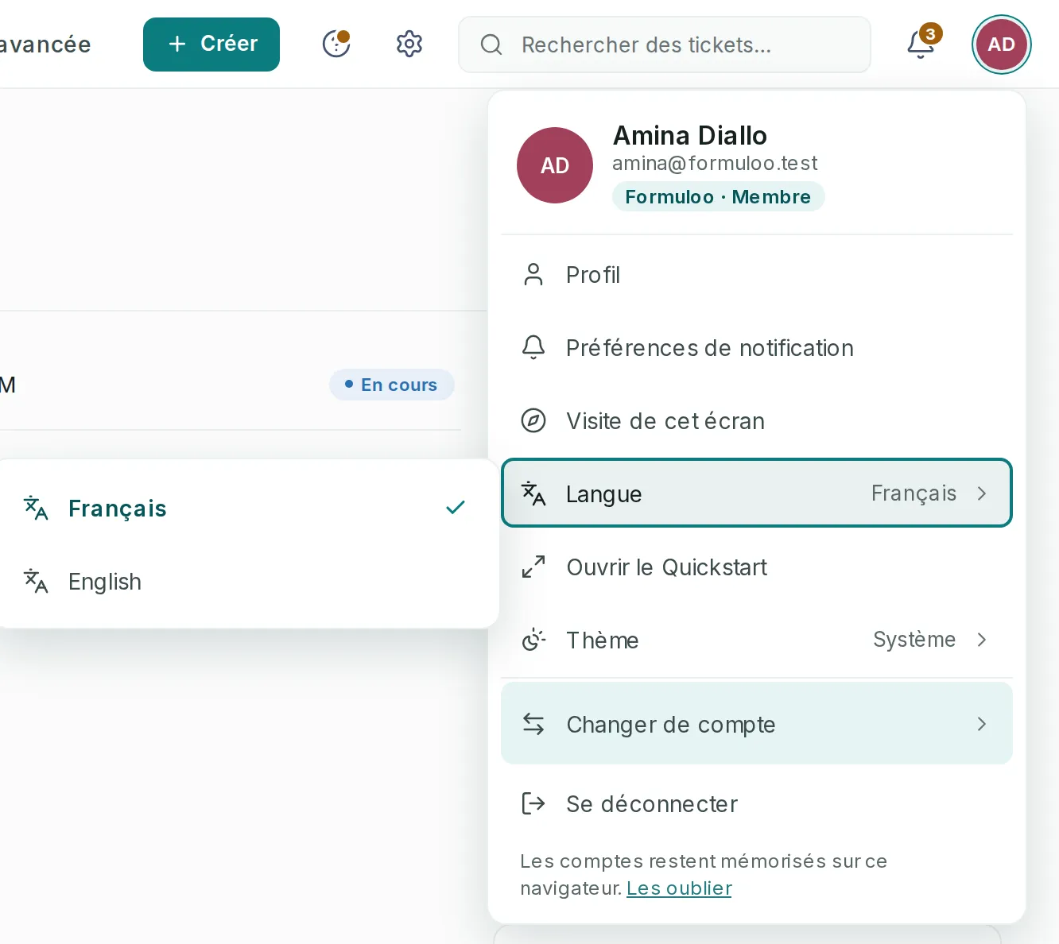Click the chevron on the Langue row
The image size is (1059, 944).
tap(982, 493)
